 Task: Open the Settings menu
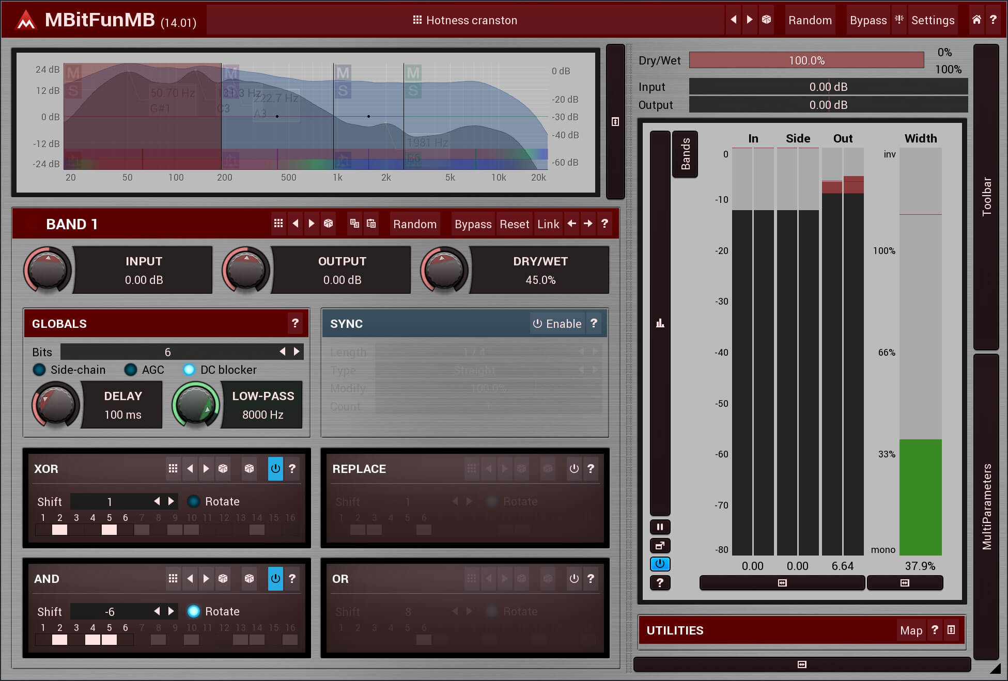933,20
